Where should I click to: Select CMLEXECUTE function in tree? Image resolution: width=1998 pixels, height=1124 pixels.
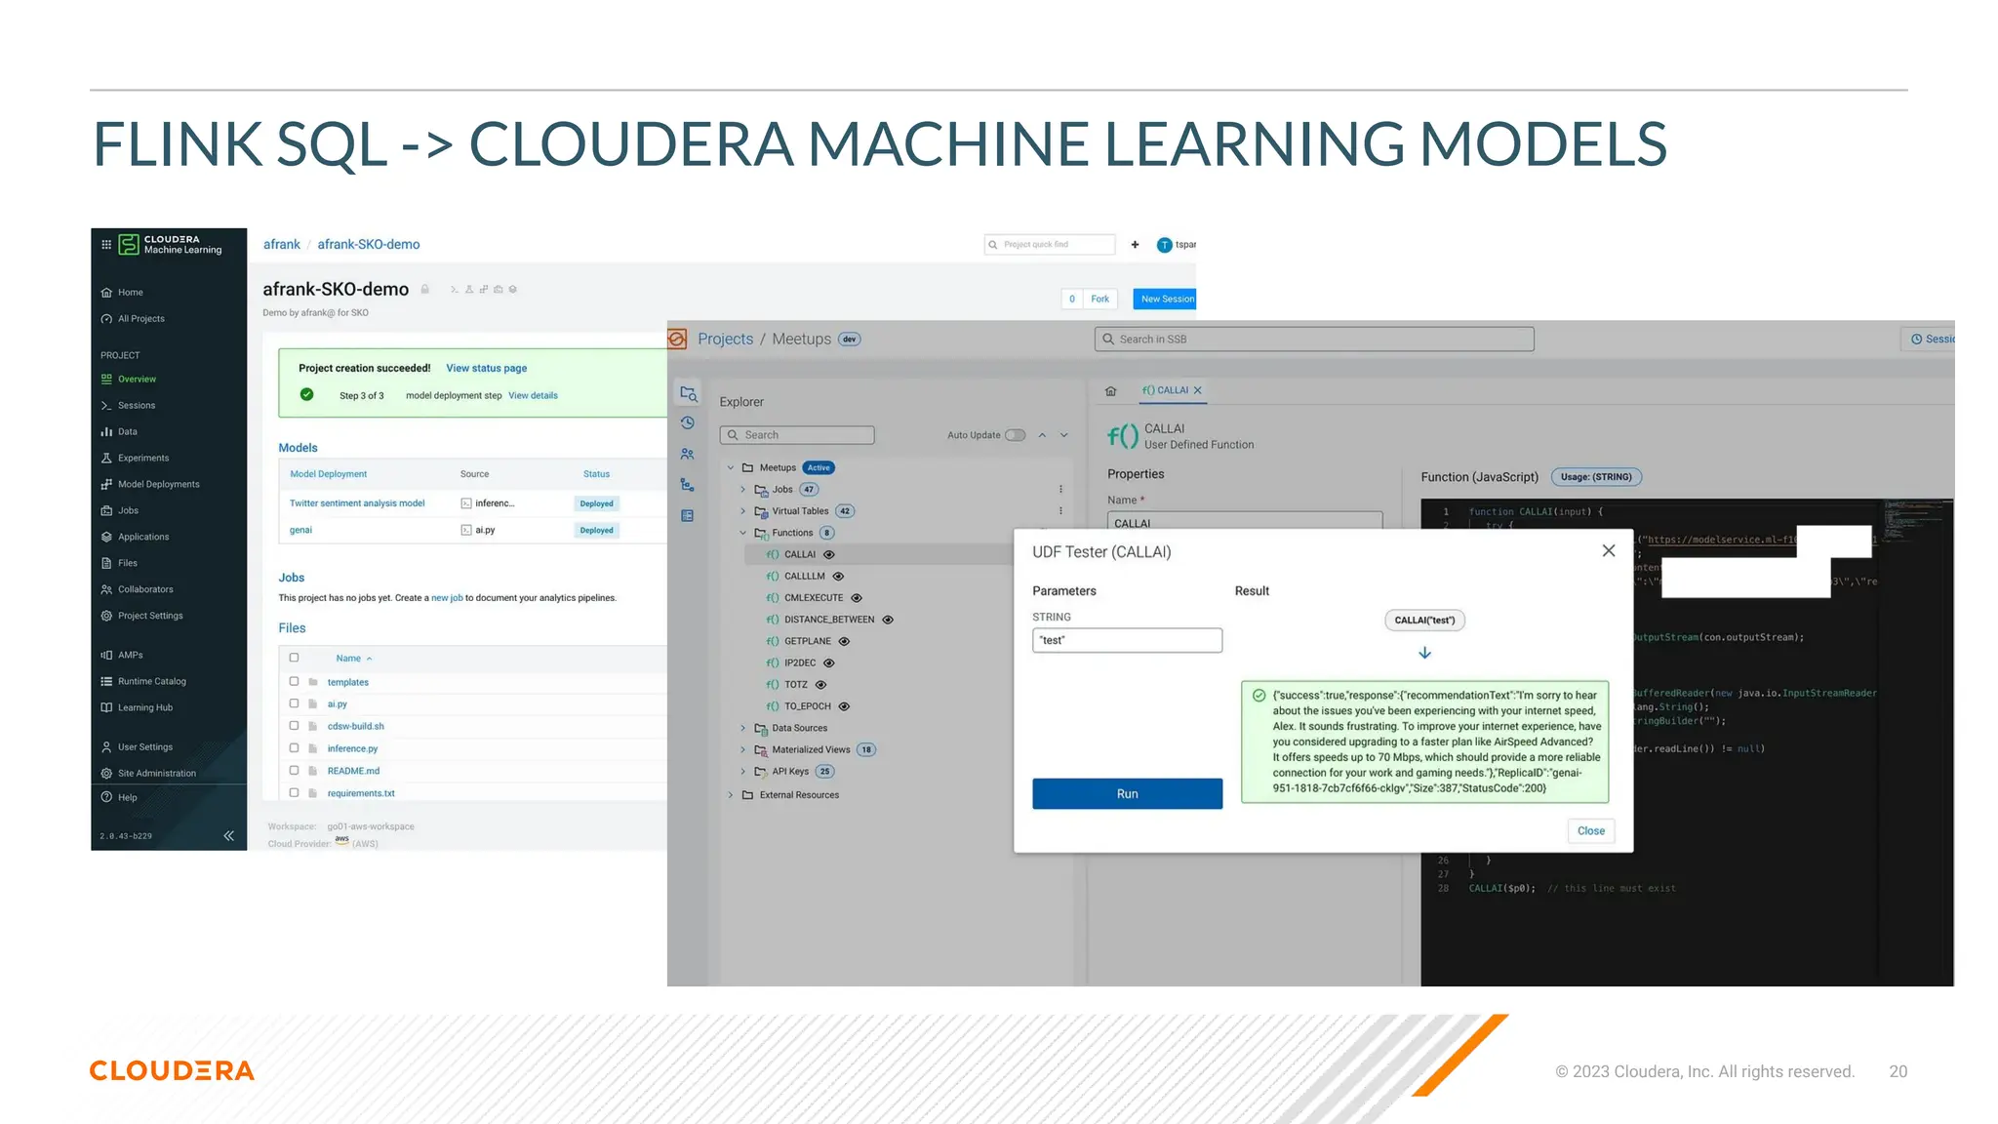tap(813, 598)
